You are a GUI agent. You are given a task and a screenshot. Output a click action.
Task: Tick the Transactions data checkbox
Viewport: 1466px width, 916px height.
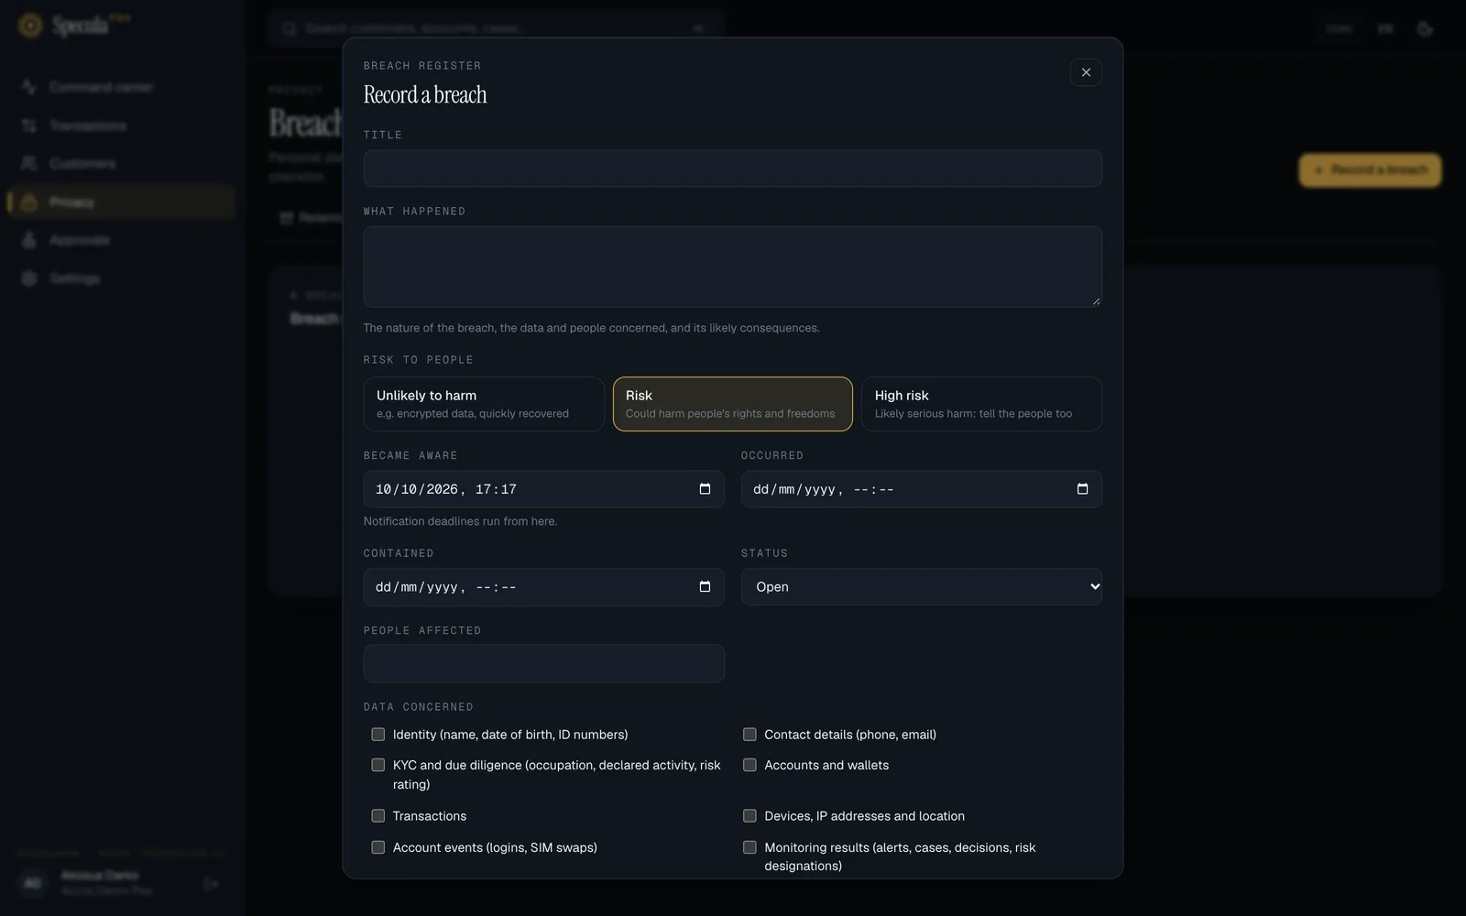pos(377,816)
